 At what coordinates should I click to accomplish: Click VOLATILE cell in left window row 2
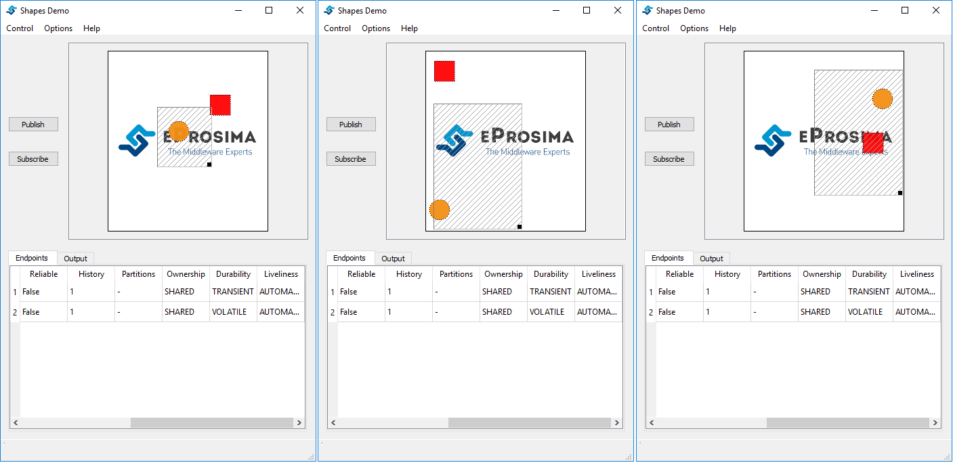[x=234, y=312]
